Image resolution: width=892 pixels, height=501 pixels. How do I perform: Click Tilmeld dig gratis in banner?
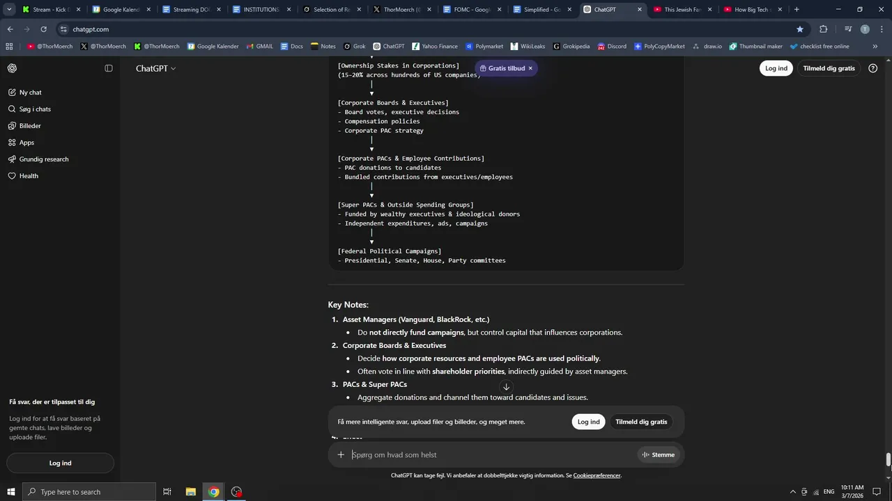[x=641, y=422]
